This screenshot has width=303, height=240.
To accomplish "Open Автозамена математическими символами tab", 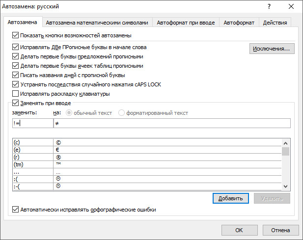I will click(x=97, y=23).
